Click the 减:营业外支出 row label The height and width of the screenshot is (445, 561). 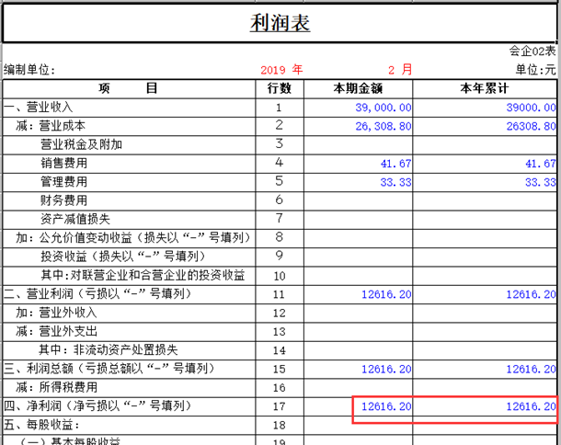pos(56,331)
